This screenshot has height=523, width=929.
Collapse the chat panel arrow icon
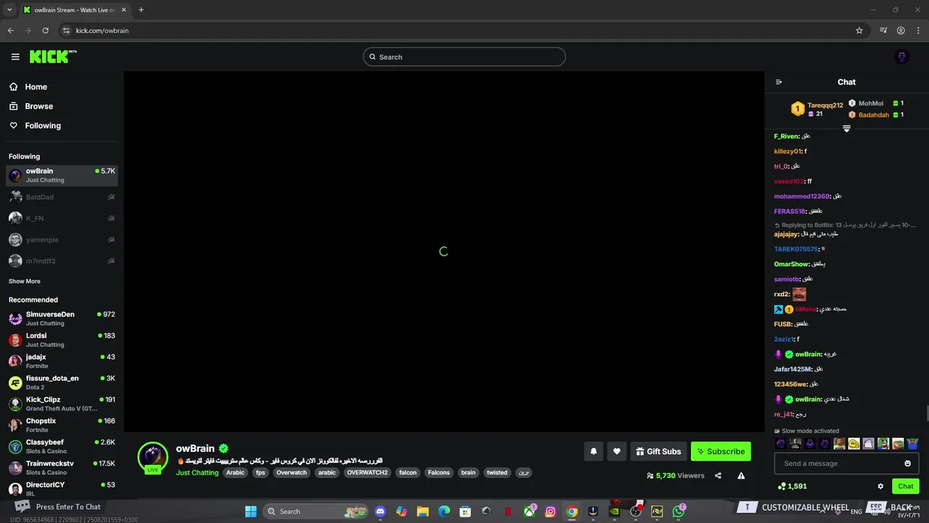[779, 82]
